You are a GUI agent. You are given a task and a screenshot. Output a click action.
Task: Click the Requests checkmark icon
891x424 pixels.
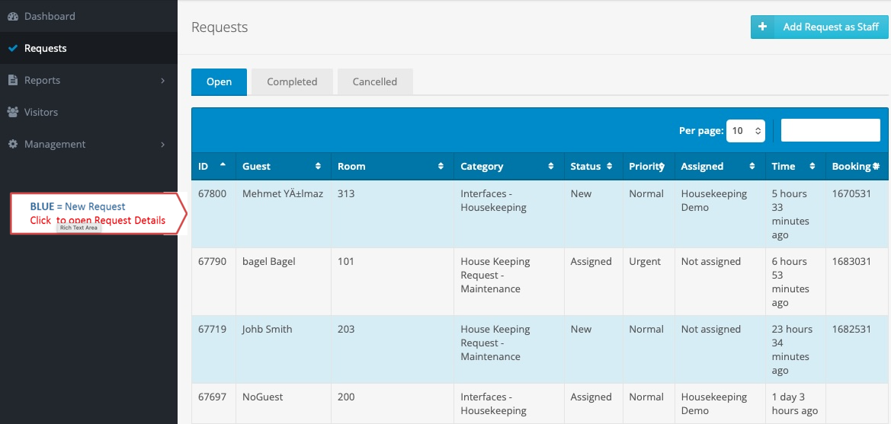coord(12,48)
